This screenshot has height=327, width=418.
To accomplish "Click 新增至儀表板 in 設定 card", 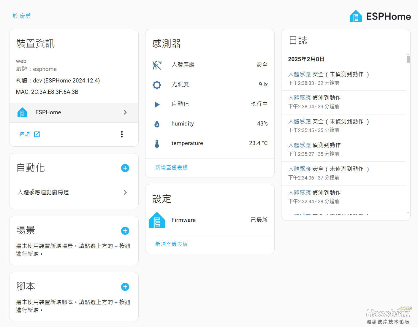I will 171,244.
